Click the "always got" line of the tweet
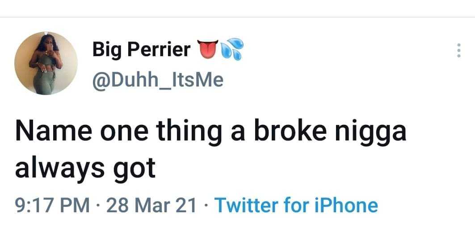475x231 pixels. (x=85, y=168)
